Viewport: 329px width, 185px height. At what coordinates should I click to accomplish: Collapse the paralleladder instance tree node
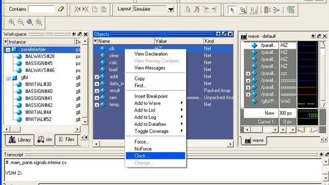point(8,50)
